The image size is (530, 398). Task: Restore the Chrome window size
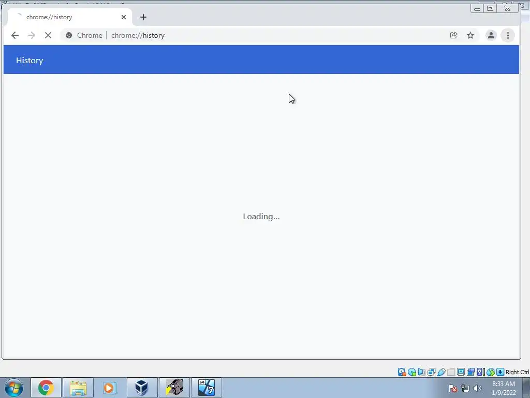(x=490, y=8)
